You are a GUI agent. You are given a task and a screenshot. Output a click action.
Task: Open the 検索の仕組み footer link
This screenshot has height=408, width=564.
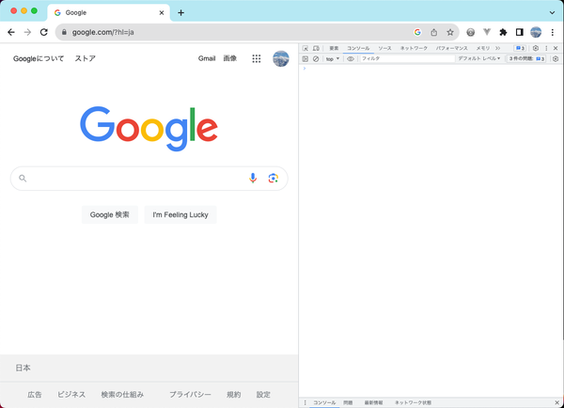[122, 395]
